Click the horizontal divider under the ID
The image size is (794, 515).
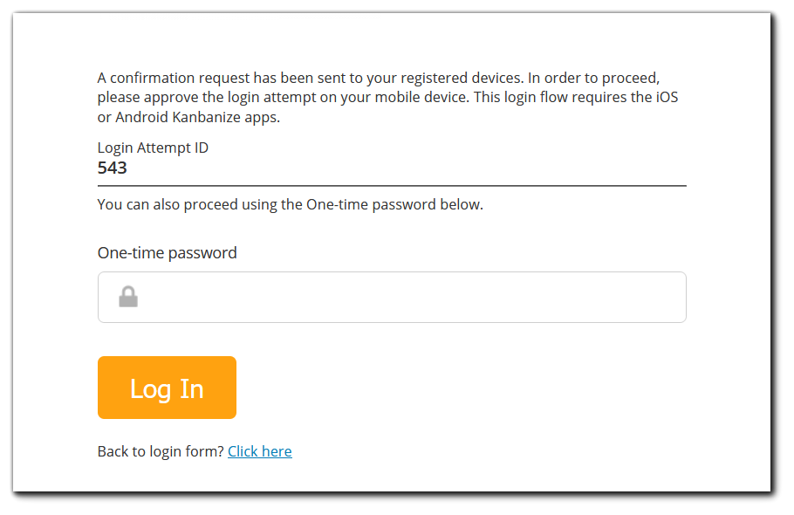(x=392, y=186)
